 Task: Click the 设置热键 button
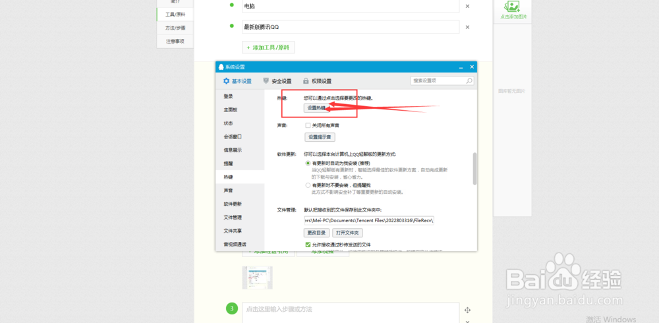pyautogui.click(x=316, y=107)
